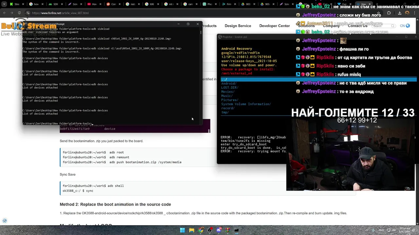
Task: Open OBS Studio from the taskbar
Action: pos(210,230)
